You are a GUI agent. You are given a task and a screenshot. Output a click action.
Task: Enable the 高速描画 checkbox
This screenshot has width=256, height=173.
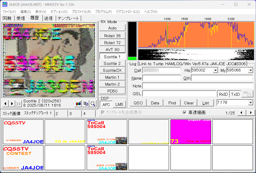click(x=185, y=112)
